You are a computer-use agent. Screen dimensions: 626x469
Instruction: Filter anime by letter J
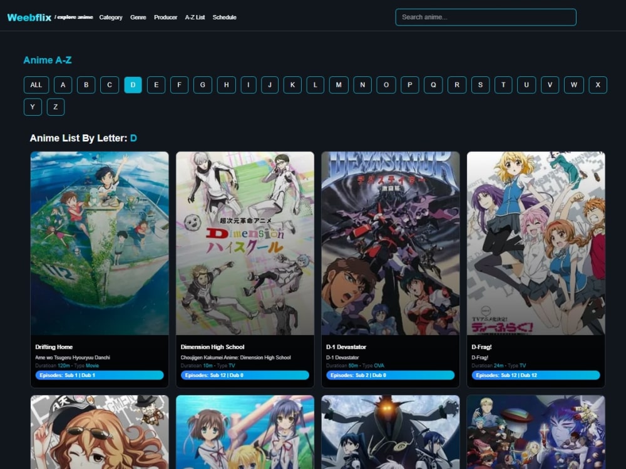[270, 84]
